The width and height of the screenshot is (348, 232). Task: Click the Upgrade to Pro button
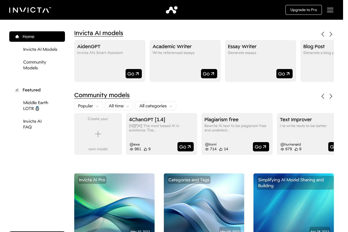click(303, 10)
